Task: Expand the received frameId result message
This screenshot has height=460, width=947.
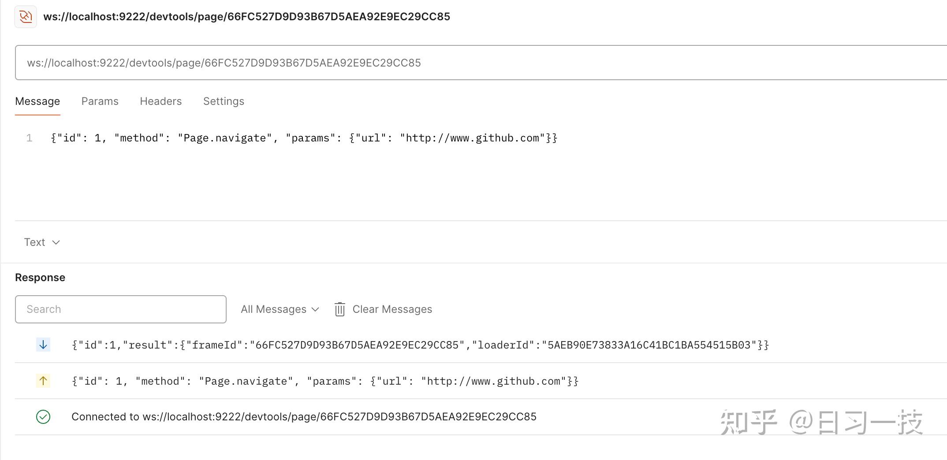Action: click(420, 345)
